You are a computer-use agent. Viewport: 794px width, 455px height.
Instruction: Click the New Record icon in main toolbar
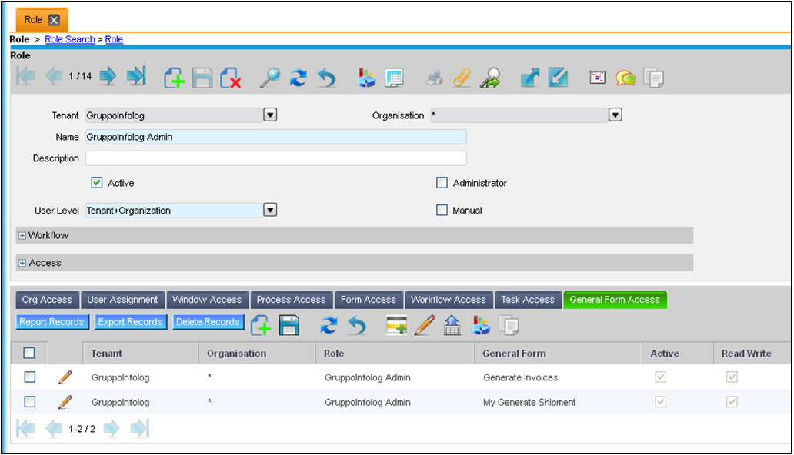(175, 78)
